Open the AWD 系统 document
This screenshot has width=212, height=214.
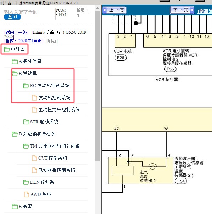click(x=41, y=194)
